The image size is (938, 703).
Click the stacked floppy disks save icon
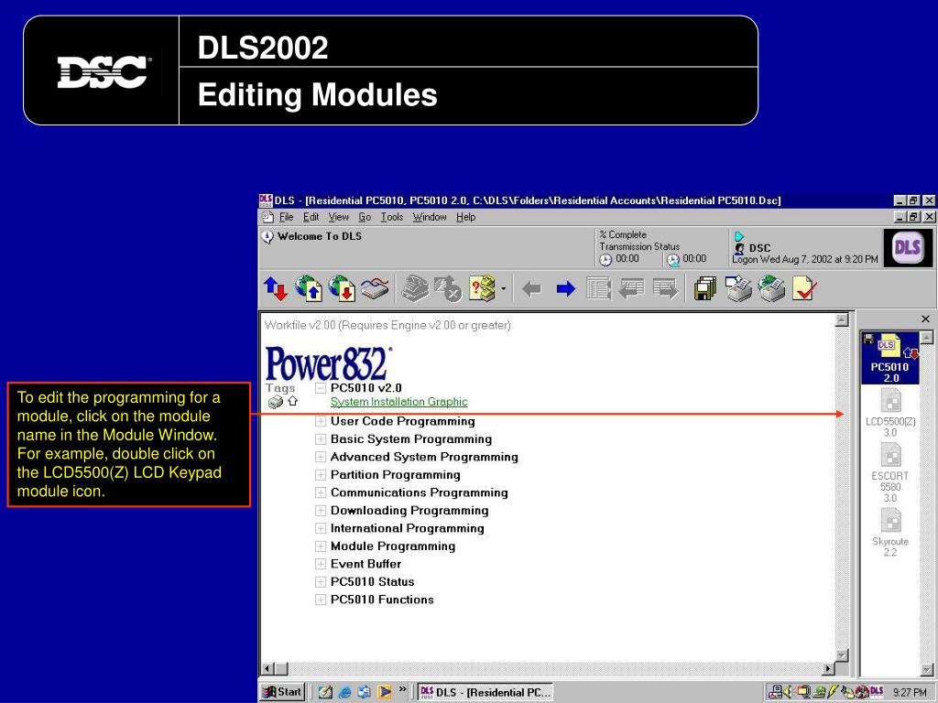point(705,288)
